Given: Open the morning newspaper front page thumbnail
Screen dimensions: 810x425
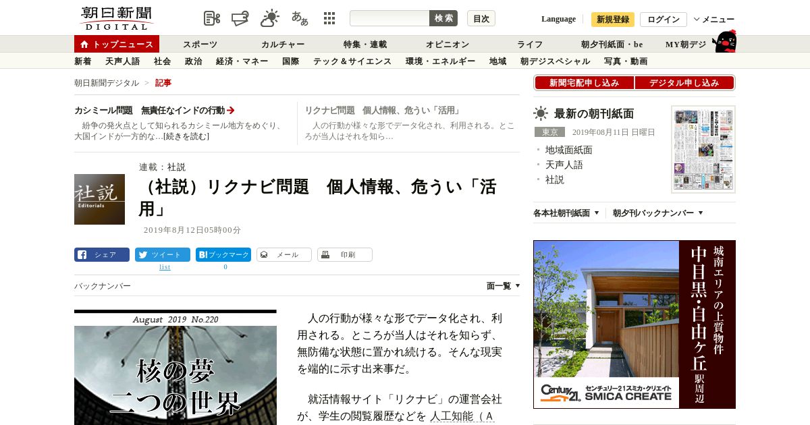Looking at the screenshot, I should (x=703, y=149).
